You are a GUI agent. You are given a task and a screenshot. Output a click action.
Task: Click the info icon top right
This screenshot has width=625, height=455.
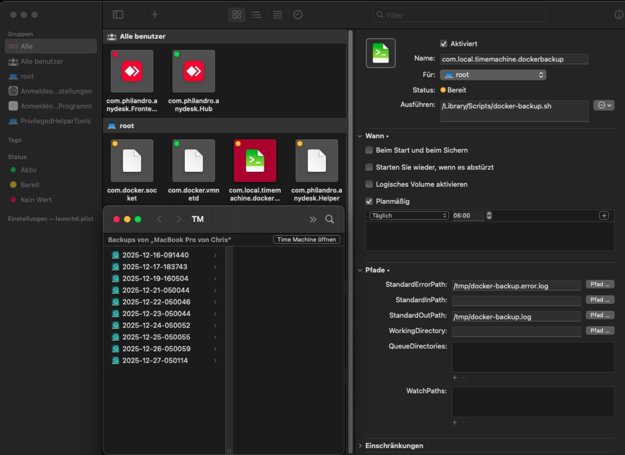pos(619,15)
